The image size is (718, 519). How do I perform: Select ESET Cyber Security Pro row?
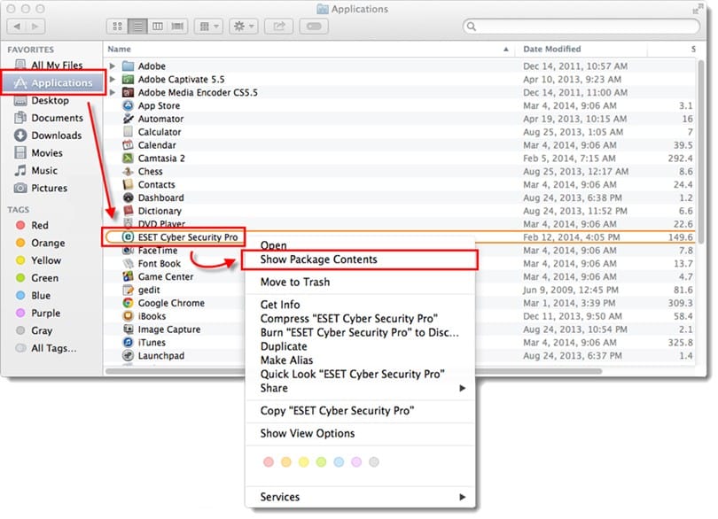[399, 237]
